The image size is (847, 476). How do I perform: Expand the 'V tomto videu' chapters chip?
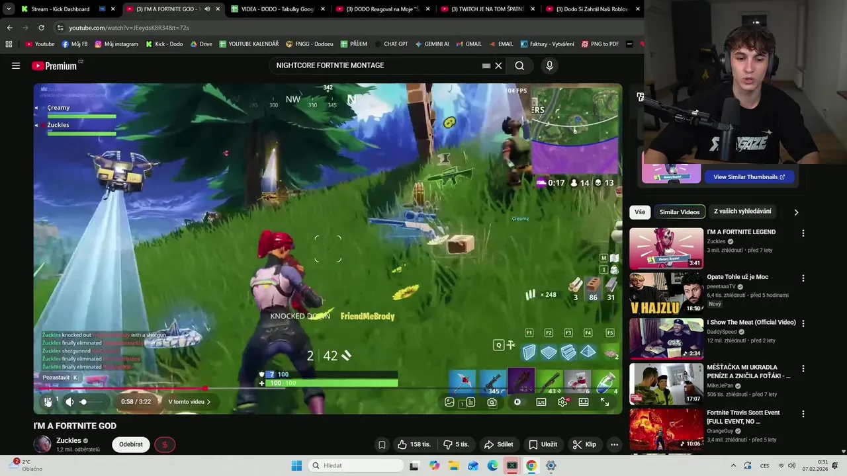click(x=189, y=401)
